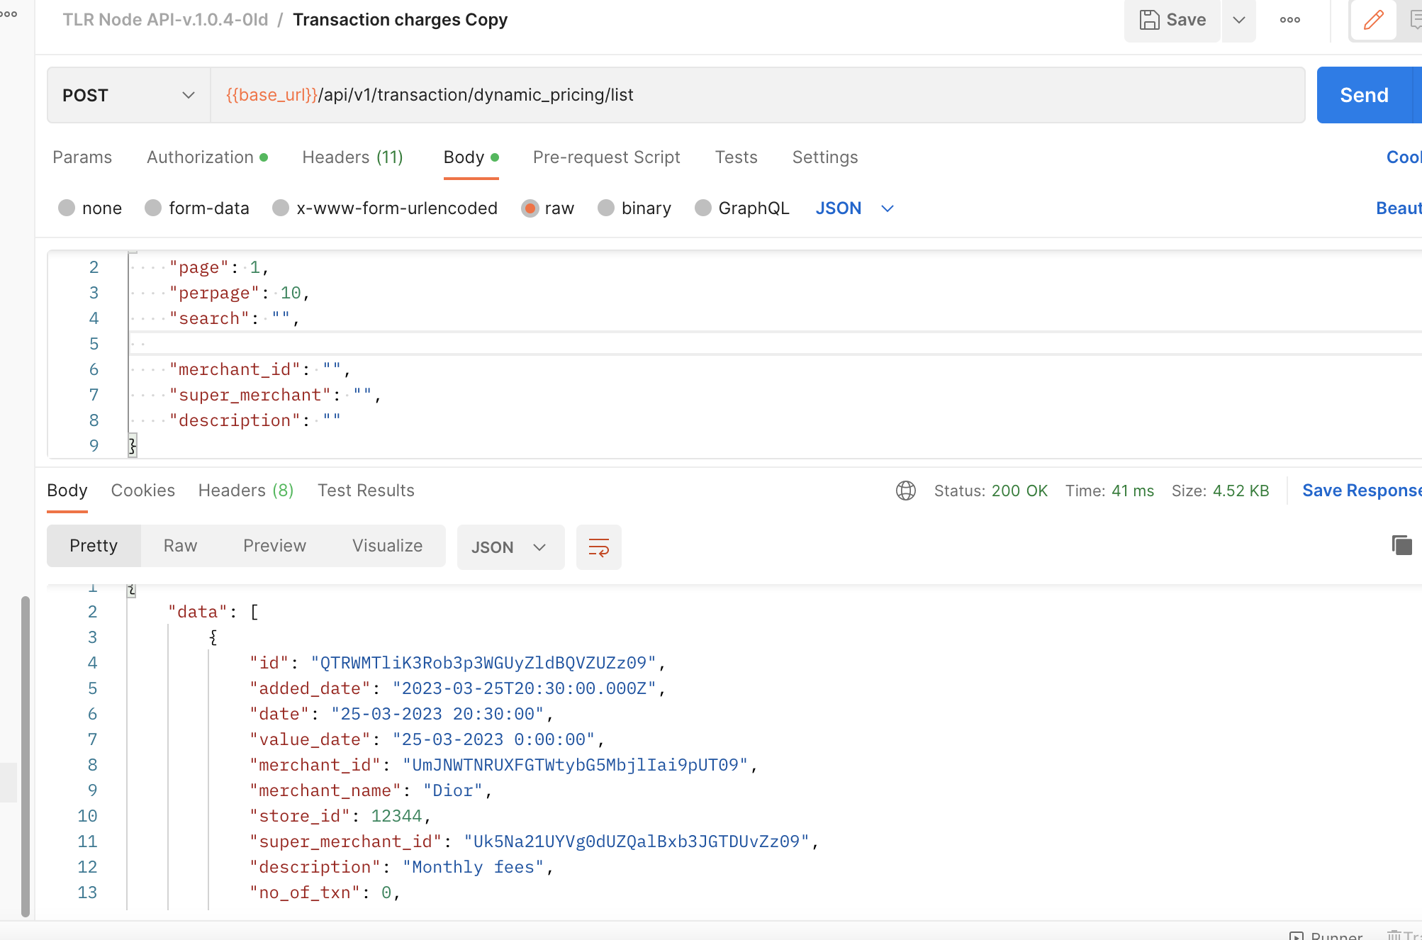Open the response Headers (8) tab

[x=246, y=491]
